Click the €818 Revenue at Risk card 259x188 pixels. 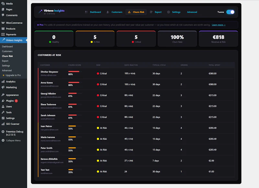218,39
